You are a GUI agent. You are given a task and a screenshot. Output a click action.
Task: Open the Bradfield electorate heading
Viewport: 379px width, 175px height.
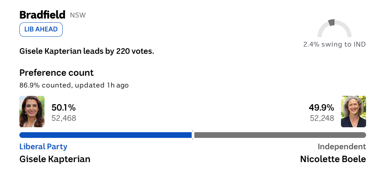tap(42, 15)
